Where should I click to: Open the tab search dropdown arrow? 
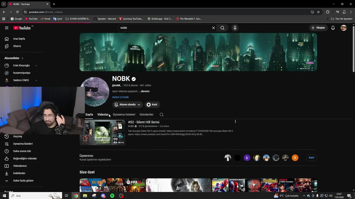click(4, 4)
